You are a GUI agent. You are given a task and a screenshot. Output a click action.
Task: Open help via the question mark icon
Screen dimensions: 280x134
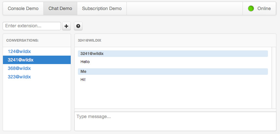coord(78,26)
